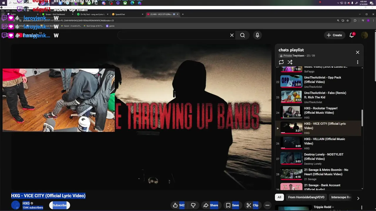Like the video with thumbs up
This screenshot has height=211, width=376.
coord(179,205)
